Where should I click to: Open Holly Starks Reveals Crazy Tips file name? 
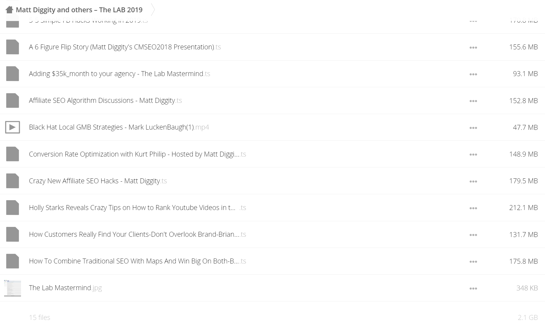click(137, 208)
